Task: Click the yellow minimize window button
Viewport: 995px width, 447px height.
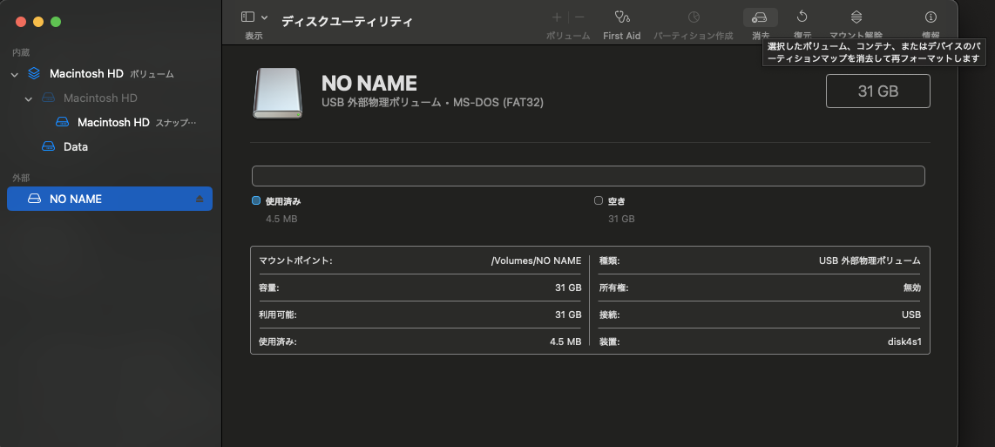Action: (38, 22)
